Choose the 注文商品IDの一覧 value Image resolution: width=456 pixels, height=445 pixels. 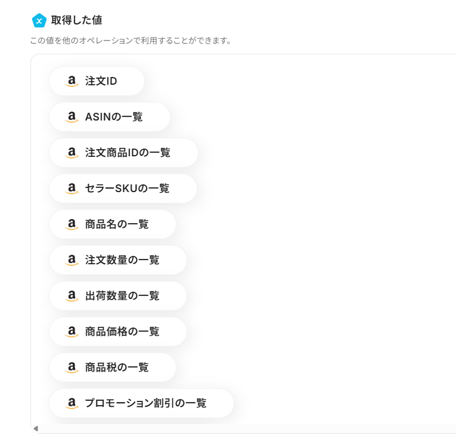click(x=124, y=153)
